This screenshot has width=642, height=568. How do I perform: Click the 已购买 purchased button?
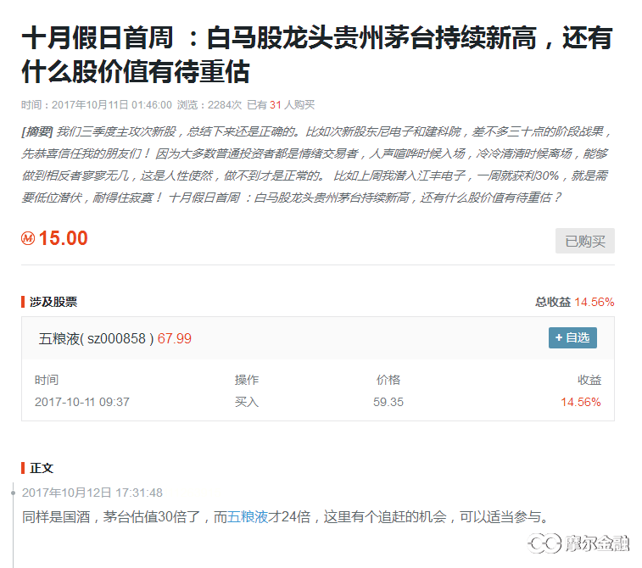click(584, 241)
